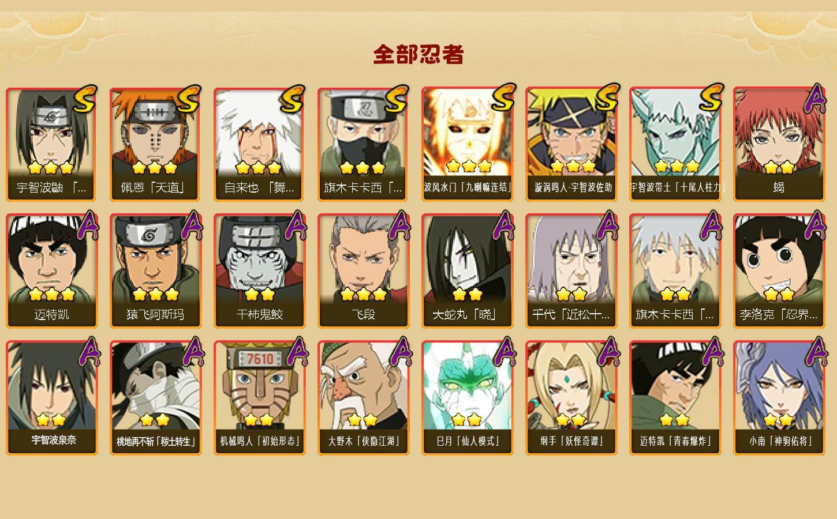The image size is (837, 519).
Task: Select the 佩恩「天道」 ninja card
Action: pos(156,144)
